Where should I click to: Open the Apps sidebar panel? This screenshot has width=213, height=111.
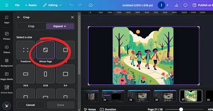coord(7,20)
